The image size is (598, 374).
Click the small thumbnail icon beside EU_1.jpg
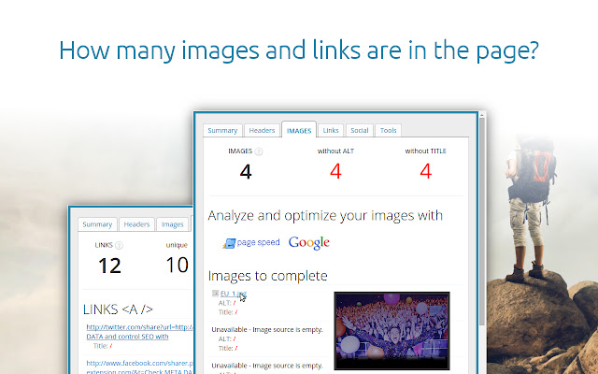click(x=215, y=293)
